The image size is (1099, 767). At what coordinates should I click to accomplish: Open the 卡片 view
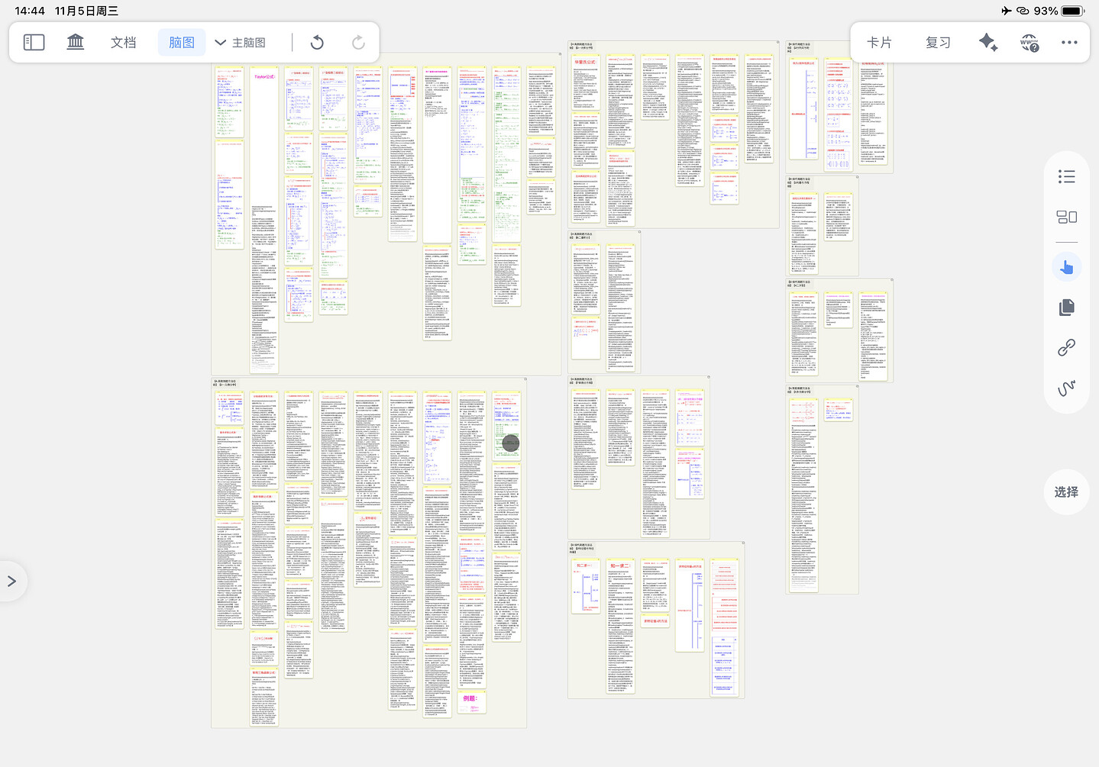point(879,43)
